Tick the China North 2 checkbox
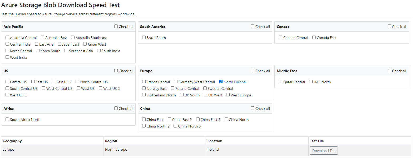Viewport: 415px width, 162px height. [144, 126]
